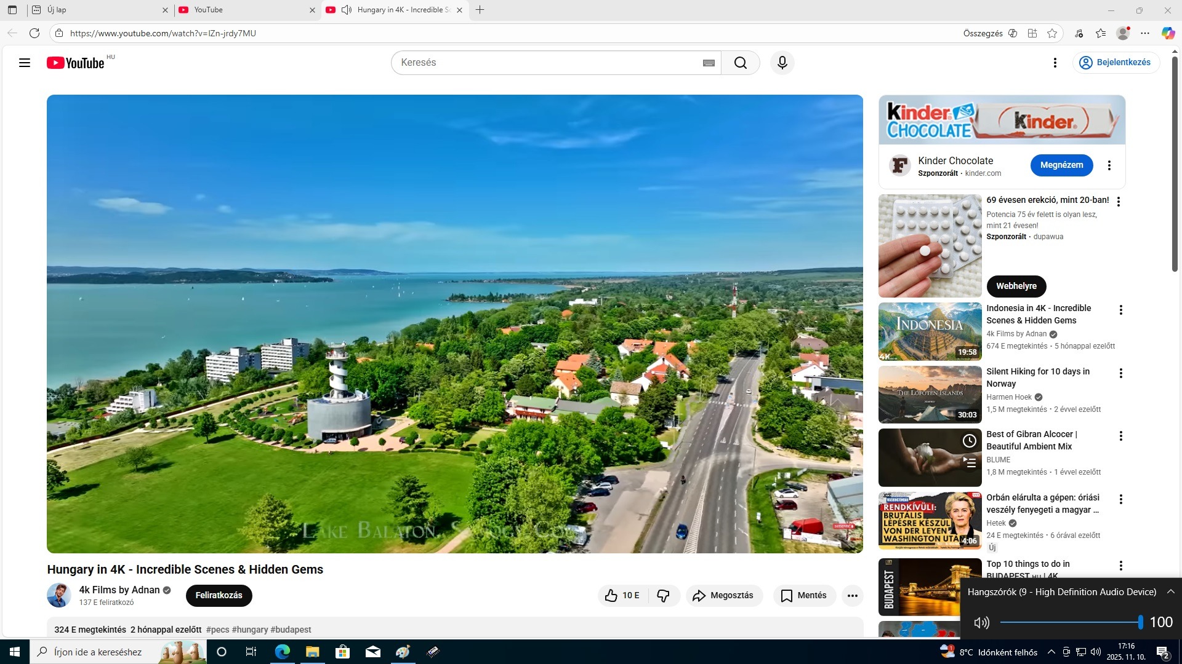Save video with the Mentés bookmark
1182x664 pixels.
click(803, 595)
